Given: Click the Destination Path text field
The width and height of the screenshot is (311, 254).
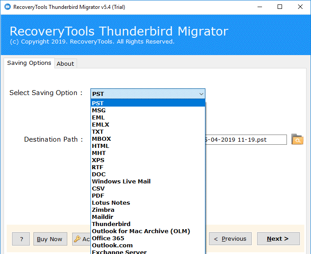Looking at the screenshot, I should tap(246, 140).
